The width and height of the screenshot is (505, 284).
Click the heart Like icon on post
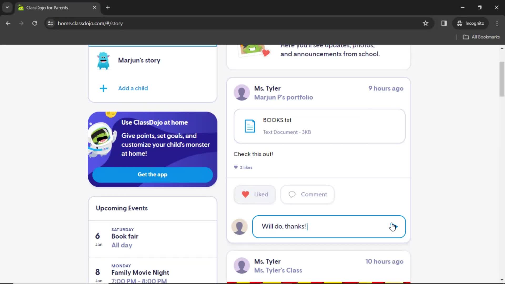(x=245, y=194)
